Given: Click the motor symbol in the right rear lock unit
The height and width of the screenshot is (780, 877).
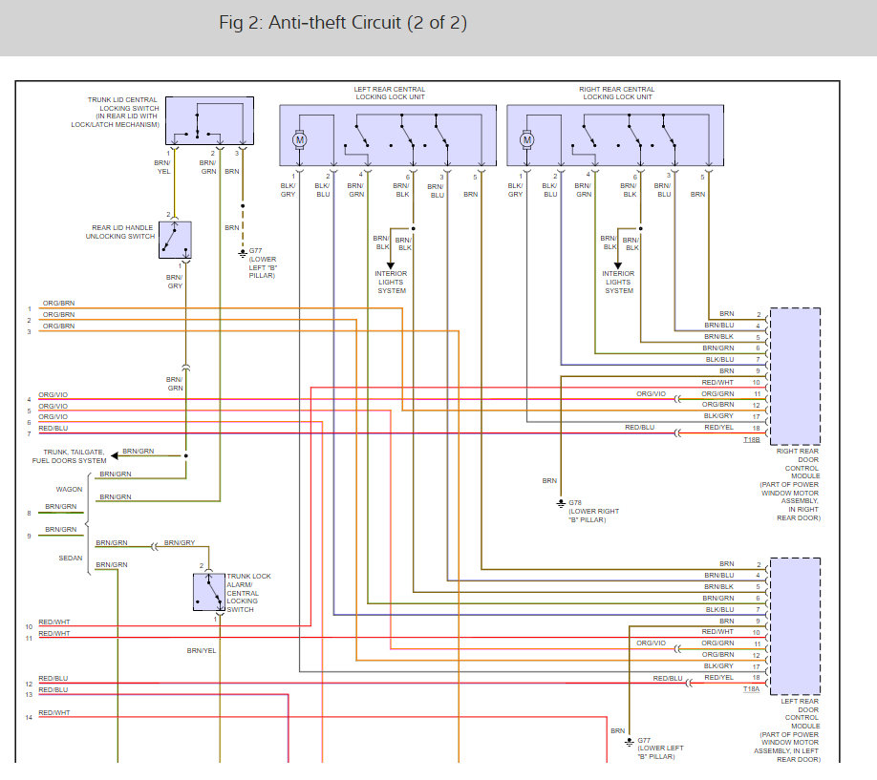Looking at the screenshot, I should tap(527, 139).
